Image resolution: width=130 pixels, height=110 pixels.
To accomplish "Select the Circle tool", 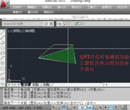I will 3,63.
